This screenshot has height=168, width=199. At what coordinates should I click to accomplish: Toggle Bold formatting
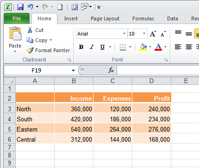click(81, 47)
